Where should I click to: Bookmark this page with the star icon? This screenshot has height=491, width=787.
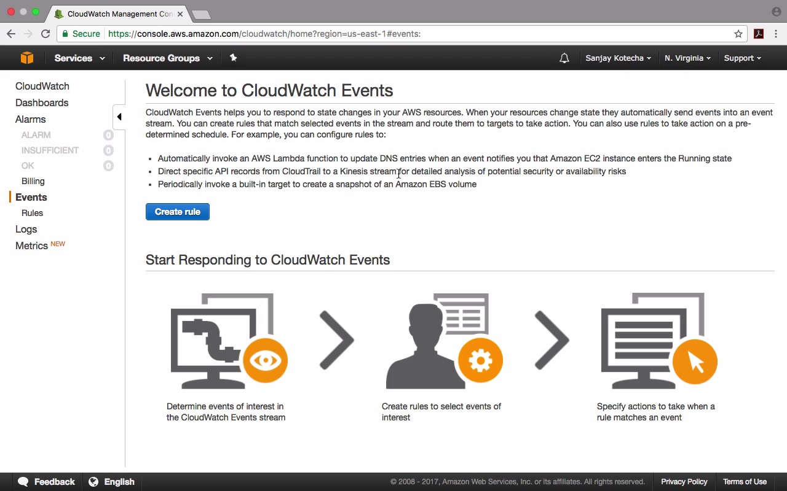pos(738,34)
